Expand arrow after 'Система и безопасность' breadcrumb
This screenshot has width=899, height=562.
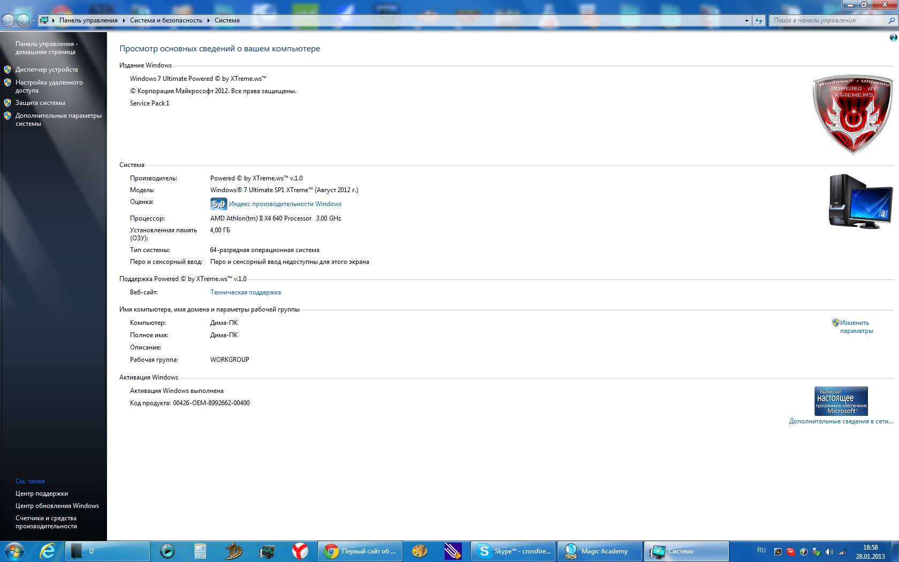(x=208, y=20)
